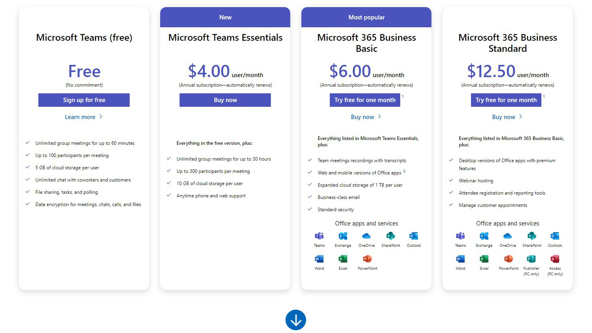Try Business Basic free for one month
The image size is (592, 333).
(x=365, y=100)
